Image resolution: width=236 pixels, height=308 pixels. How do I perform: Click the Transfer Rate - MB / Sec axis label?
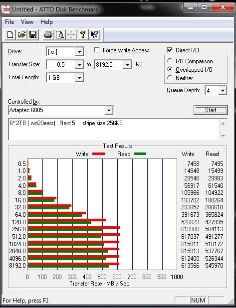coord(99,284)
